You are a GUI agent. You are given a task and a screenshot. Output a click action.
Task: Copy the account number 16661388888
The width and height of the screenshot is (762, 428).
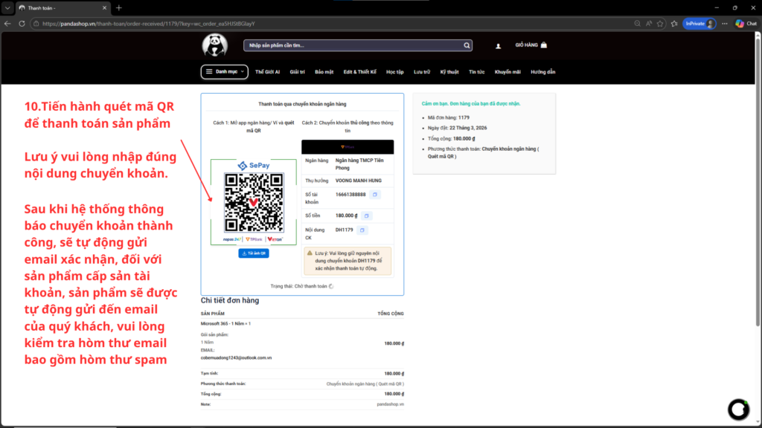tap(375, 195)
